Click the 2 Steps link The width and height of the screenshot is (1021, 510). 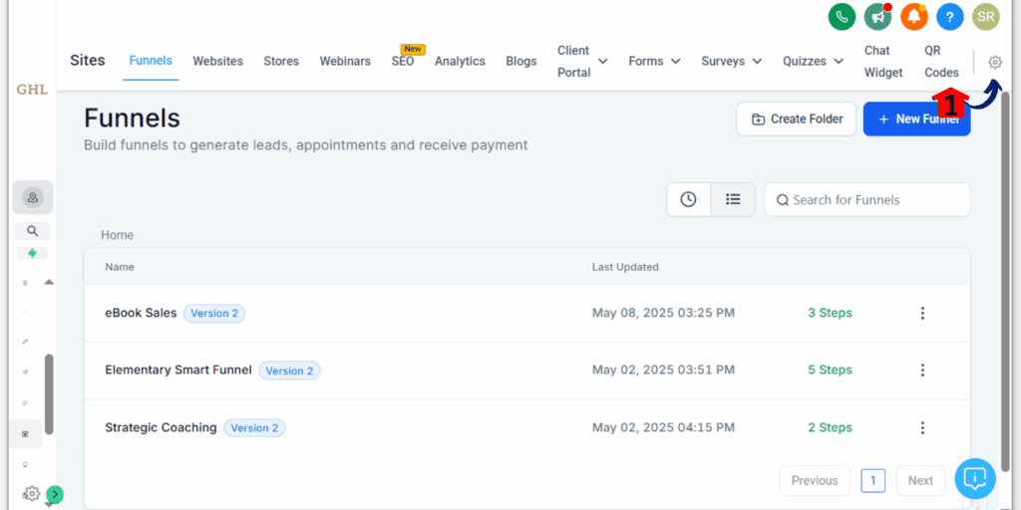point(830,427)
